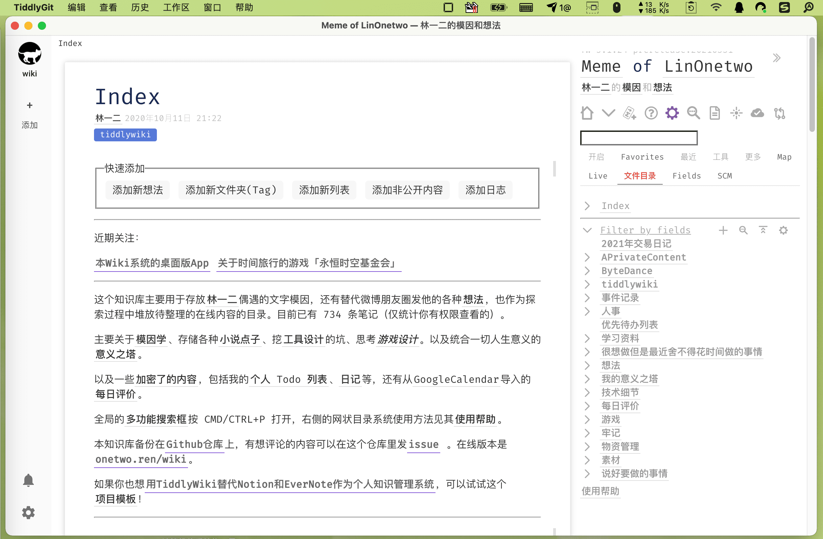The height and width of the screenshot is (539, 823).
Task: Save wiki using the cloud checkmark icon
Action: click(x=757, y=113)
